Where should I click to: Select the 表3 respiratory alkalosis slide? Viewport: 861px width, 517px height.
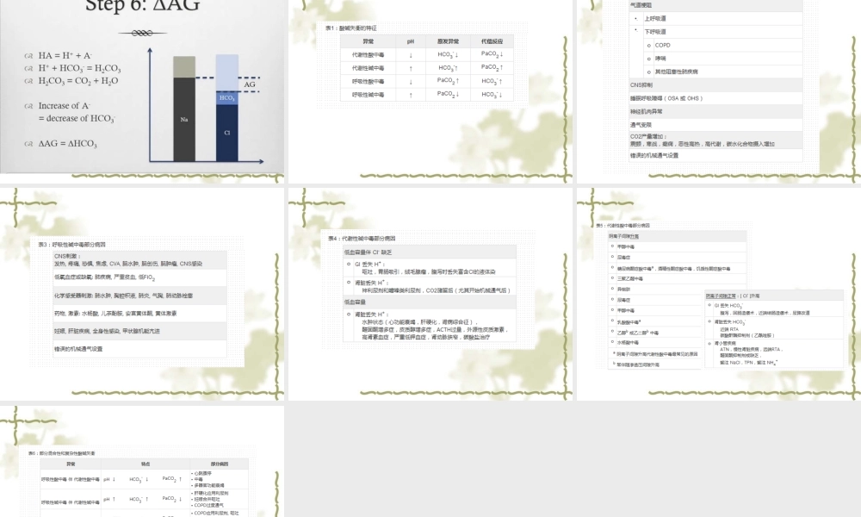coord(142,293)
